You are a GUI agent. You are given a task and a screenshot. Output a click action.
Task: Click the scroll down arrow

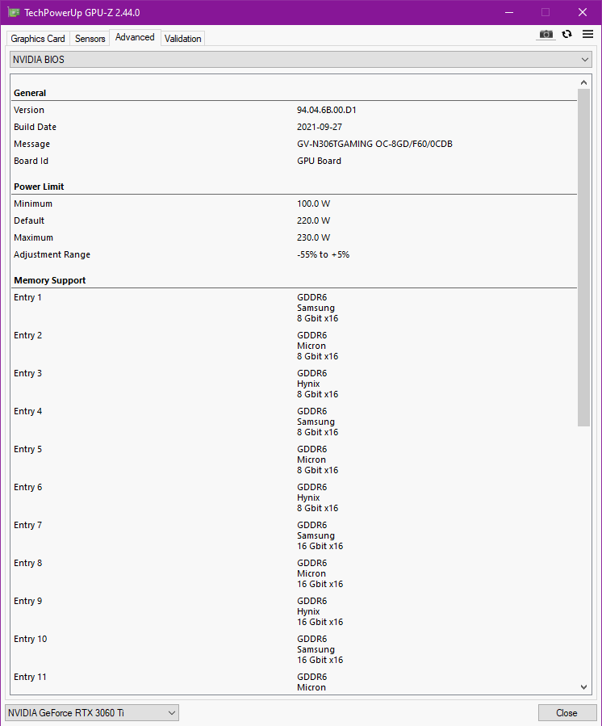tap(584, 687)
